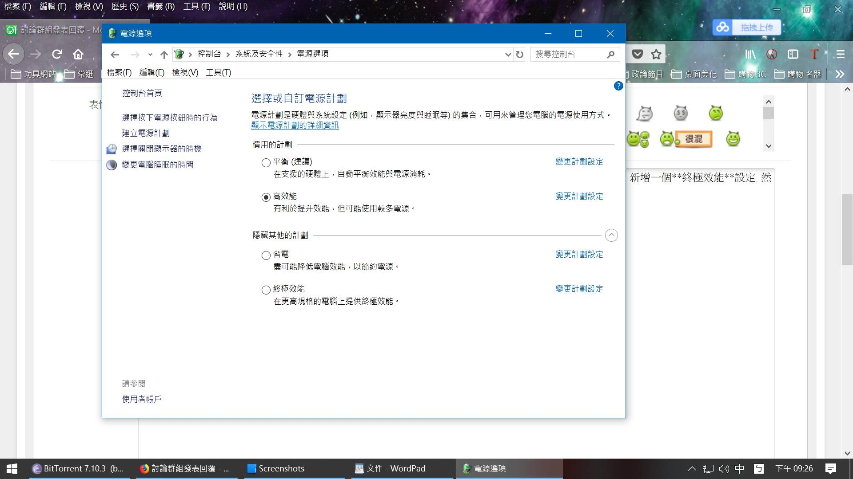Open the 檢視(V) menu in Power Options
This screenshot has width=853, height=479.
185,72
